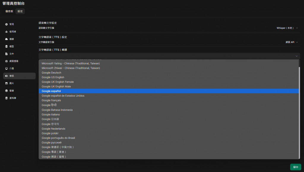Select the Google Deutsch voice
The height and width of the screenshot is (172, 304).
[169, 73]
